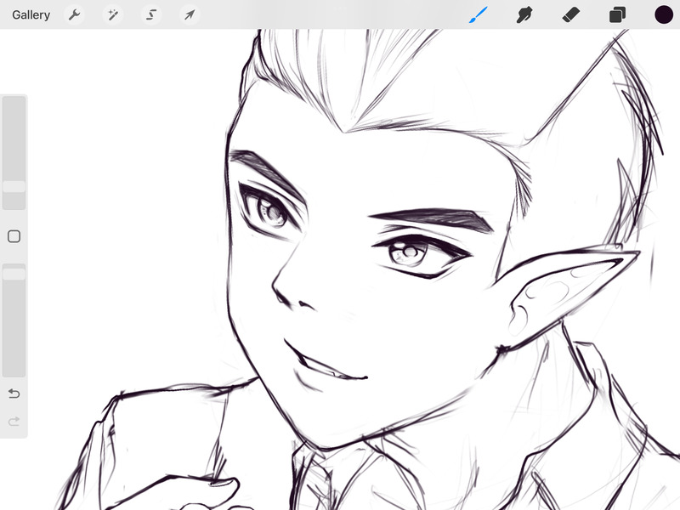Viewport: 680px width, 510px height.
Task: Select the Smudge tool
Action: tap(524, 14)
